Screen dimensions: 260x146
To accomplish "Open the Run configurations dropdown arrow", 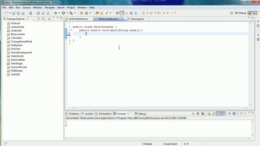I will pos(67,13).
